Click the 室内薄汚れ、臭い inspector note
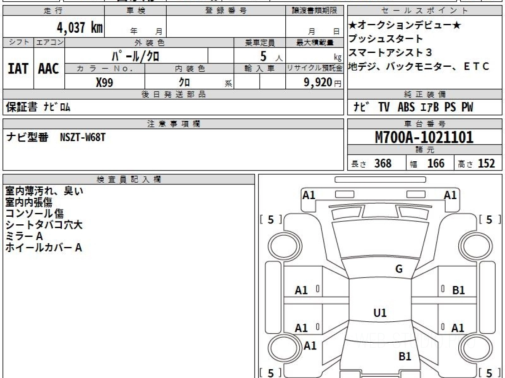505x378 pixels. coord(44,191)
